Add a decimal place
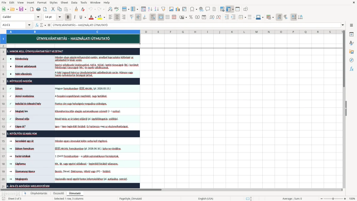Image resolution: width=357 pixels, height=201 pixels. pos(212,17)
